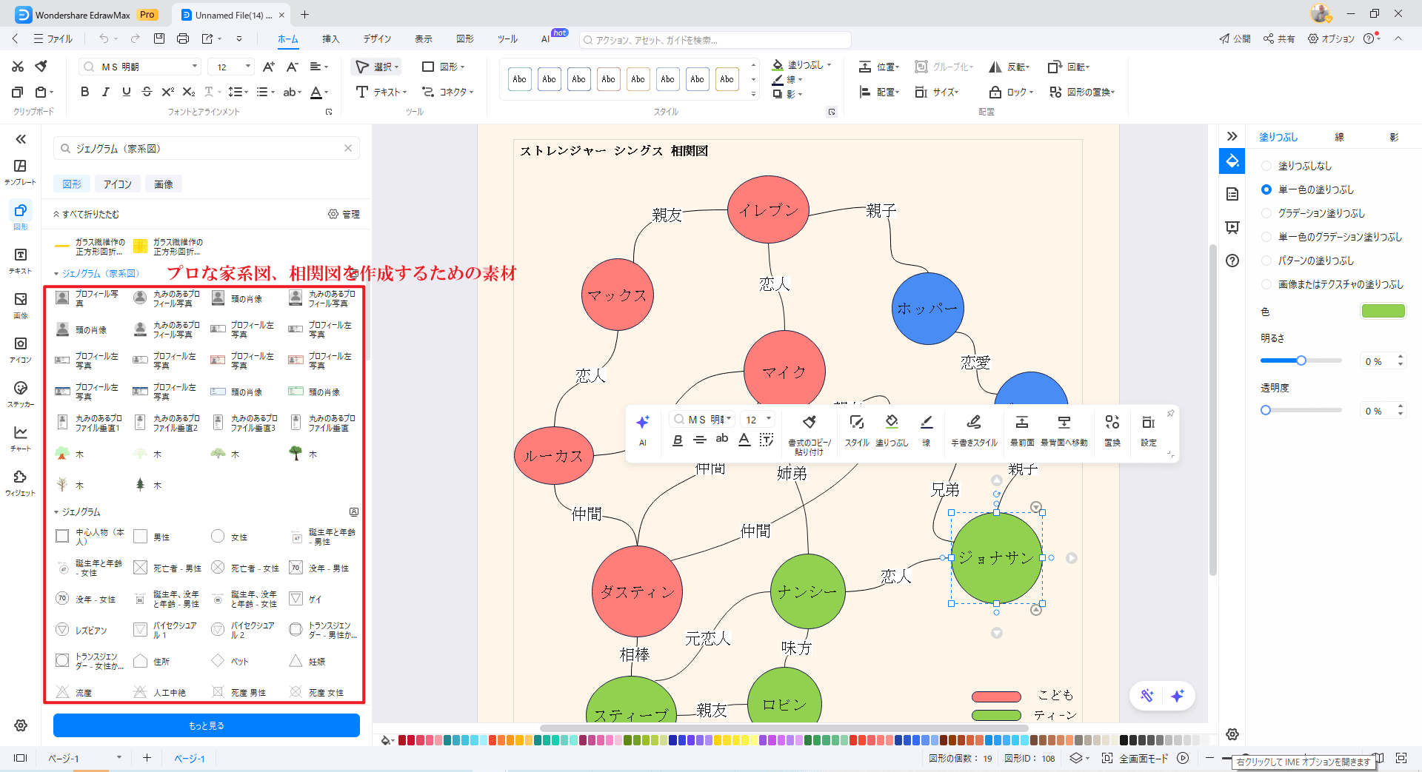
Task: Click the format painter icon in the clipboard group
Action: 41,67
